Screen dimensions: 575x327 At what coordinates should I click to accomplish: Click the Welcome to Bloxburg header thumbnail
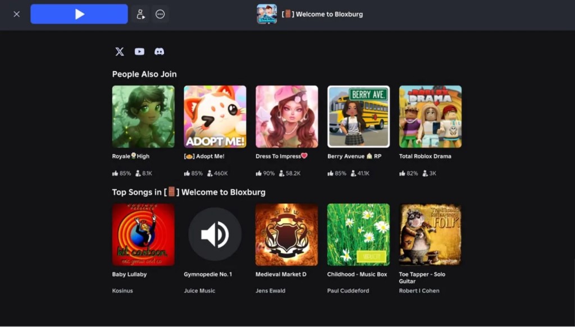click(x=267, y=14)
